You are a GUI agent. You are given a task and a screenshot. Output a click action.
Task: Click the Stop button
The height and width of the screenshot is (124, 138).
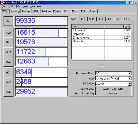tap(101, 65)
